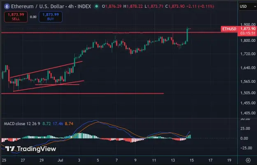
Task: Click the 15 date marker on the time axis
Action: [192, 160]
